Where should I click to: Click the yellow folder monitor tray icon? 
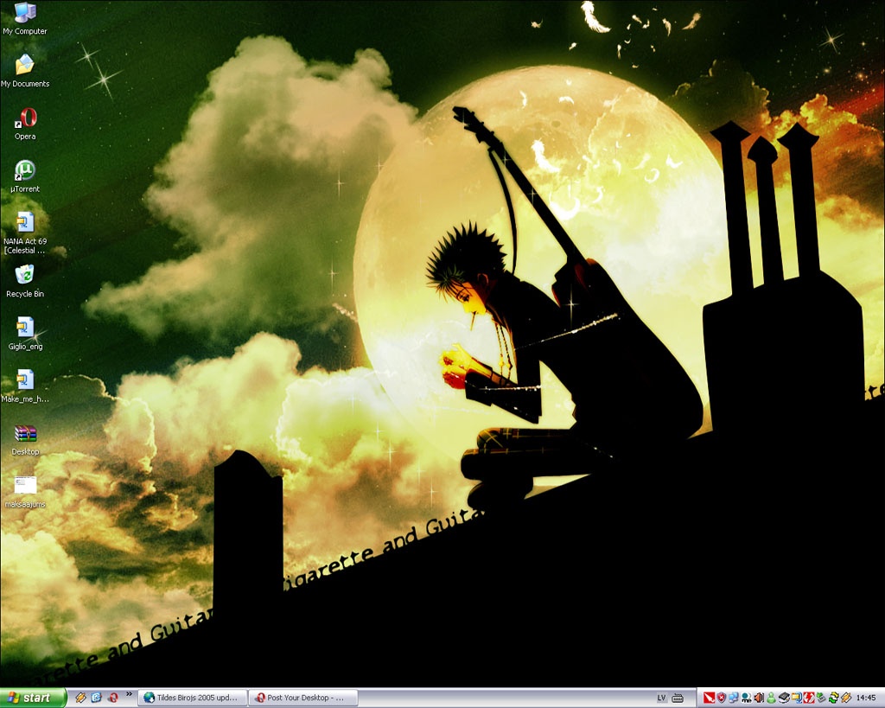click(x=796, y=698)
